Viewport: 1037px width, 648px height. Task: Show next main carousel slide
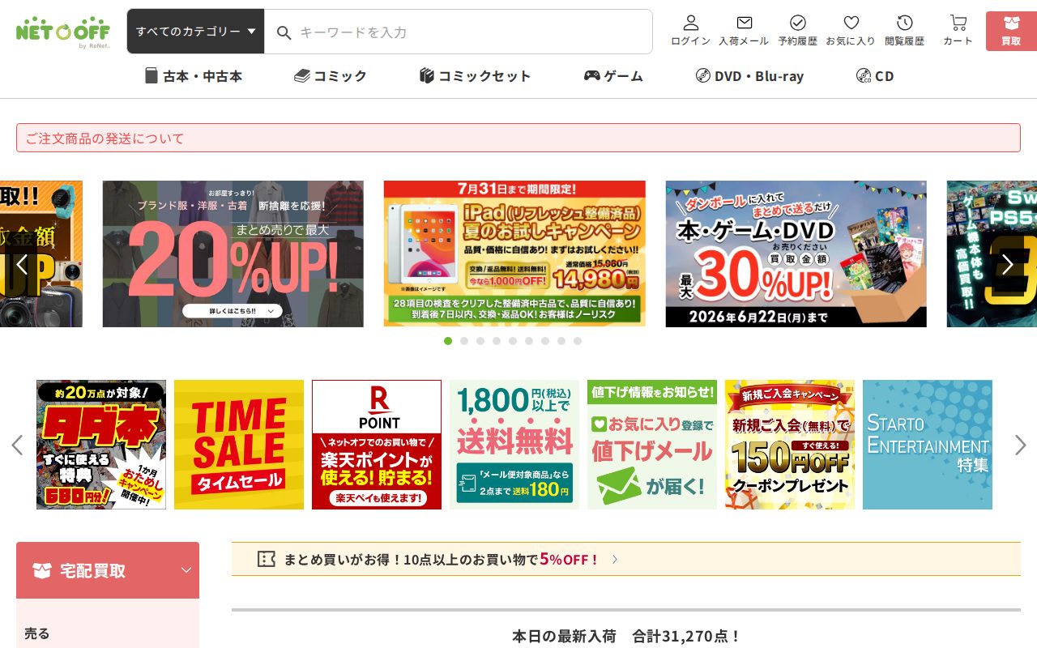pyautogui.click(x=1007, y=265)
